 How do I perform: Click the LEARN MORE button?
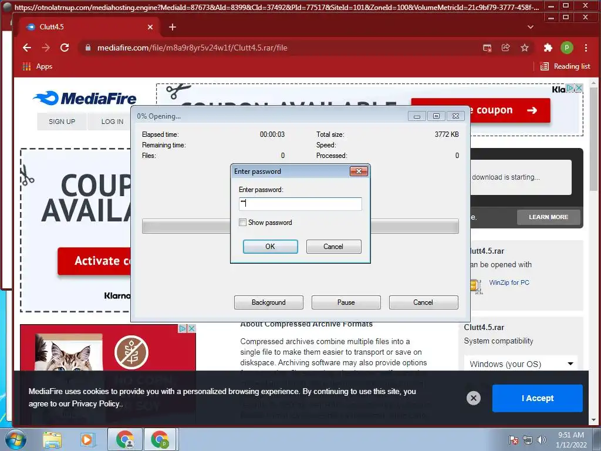pos(549,217)
